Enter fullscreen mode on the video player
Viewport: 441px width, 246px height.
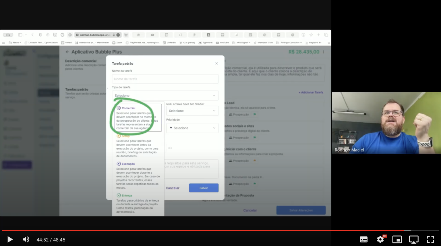pos(430,239)
